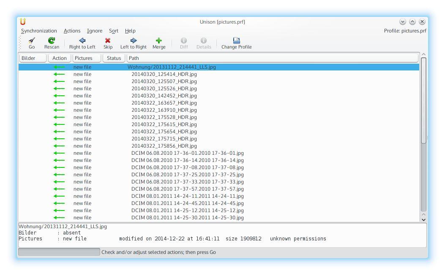Select DCIM 06.08.2010 17-37-25 file

coord(188,175)
